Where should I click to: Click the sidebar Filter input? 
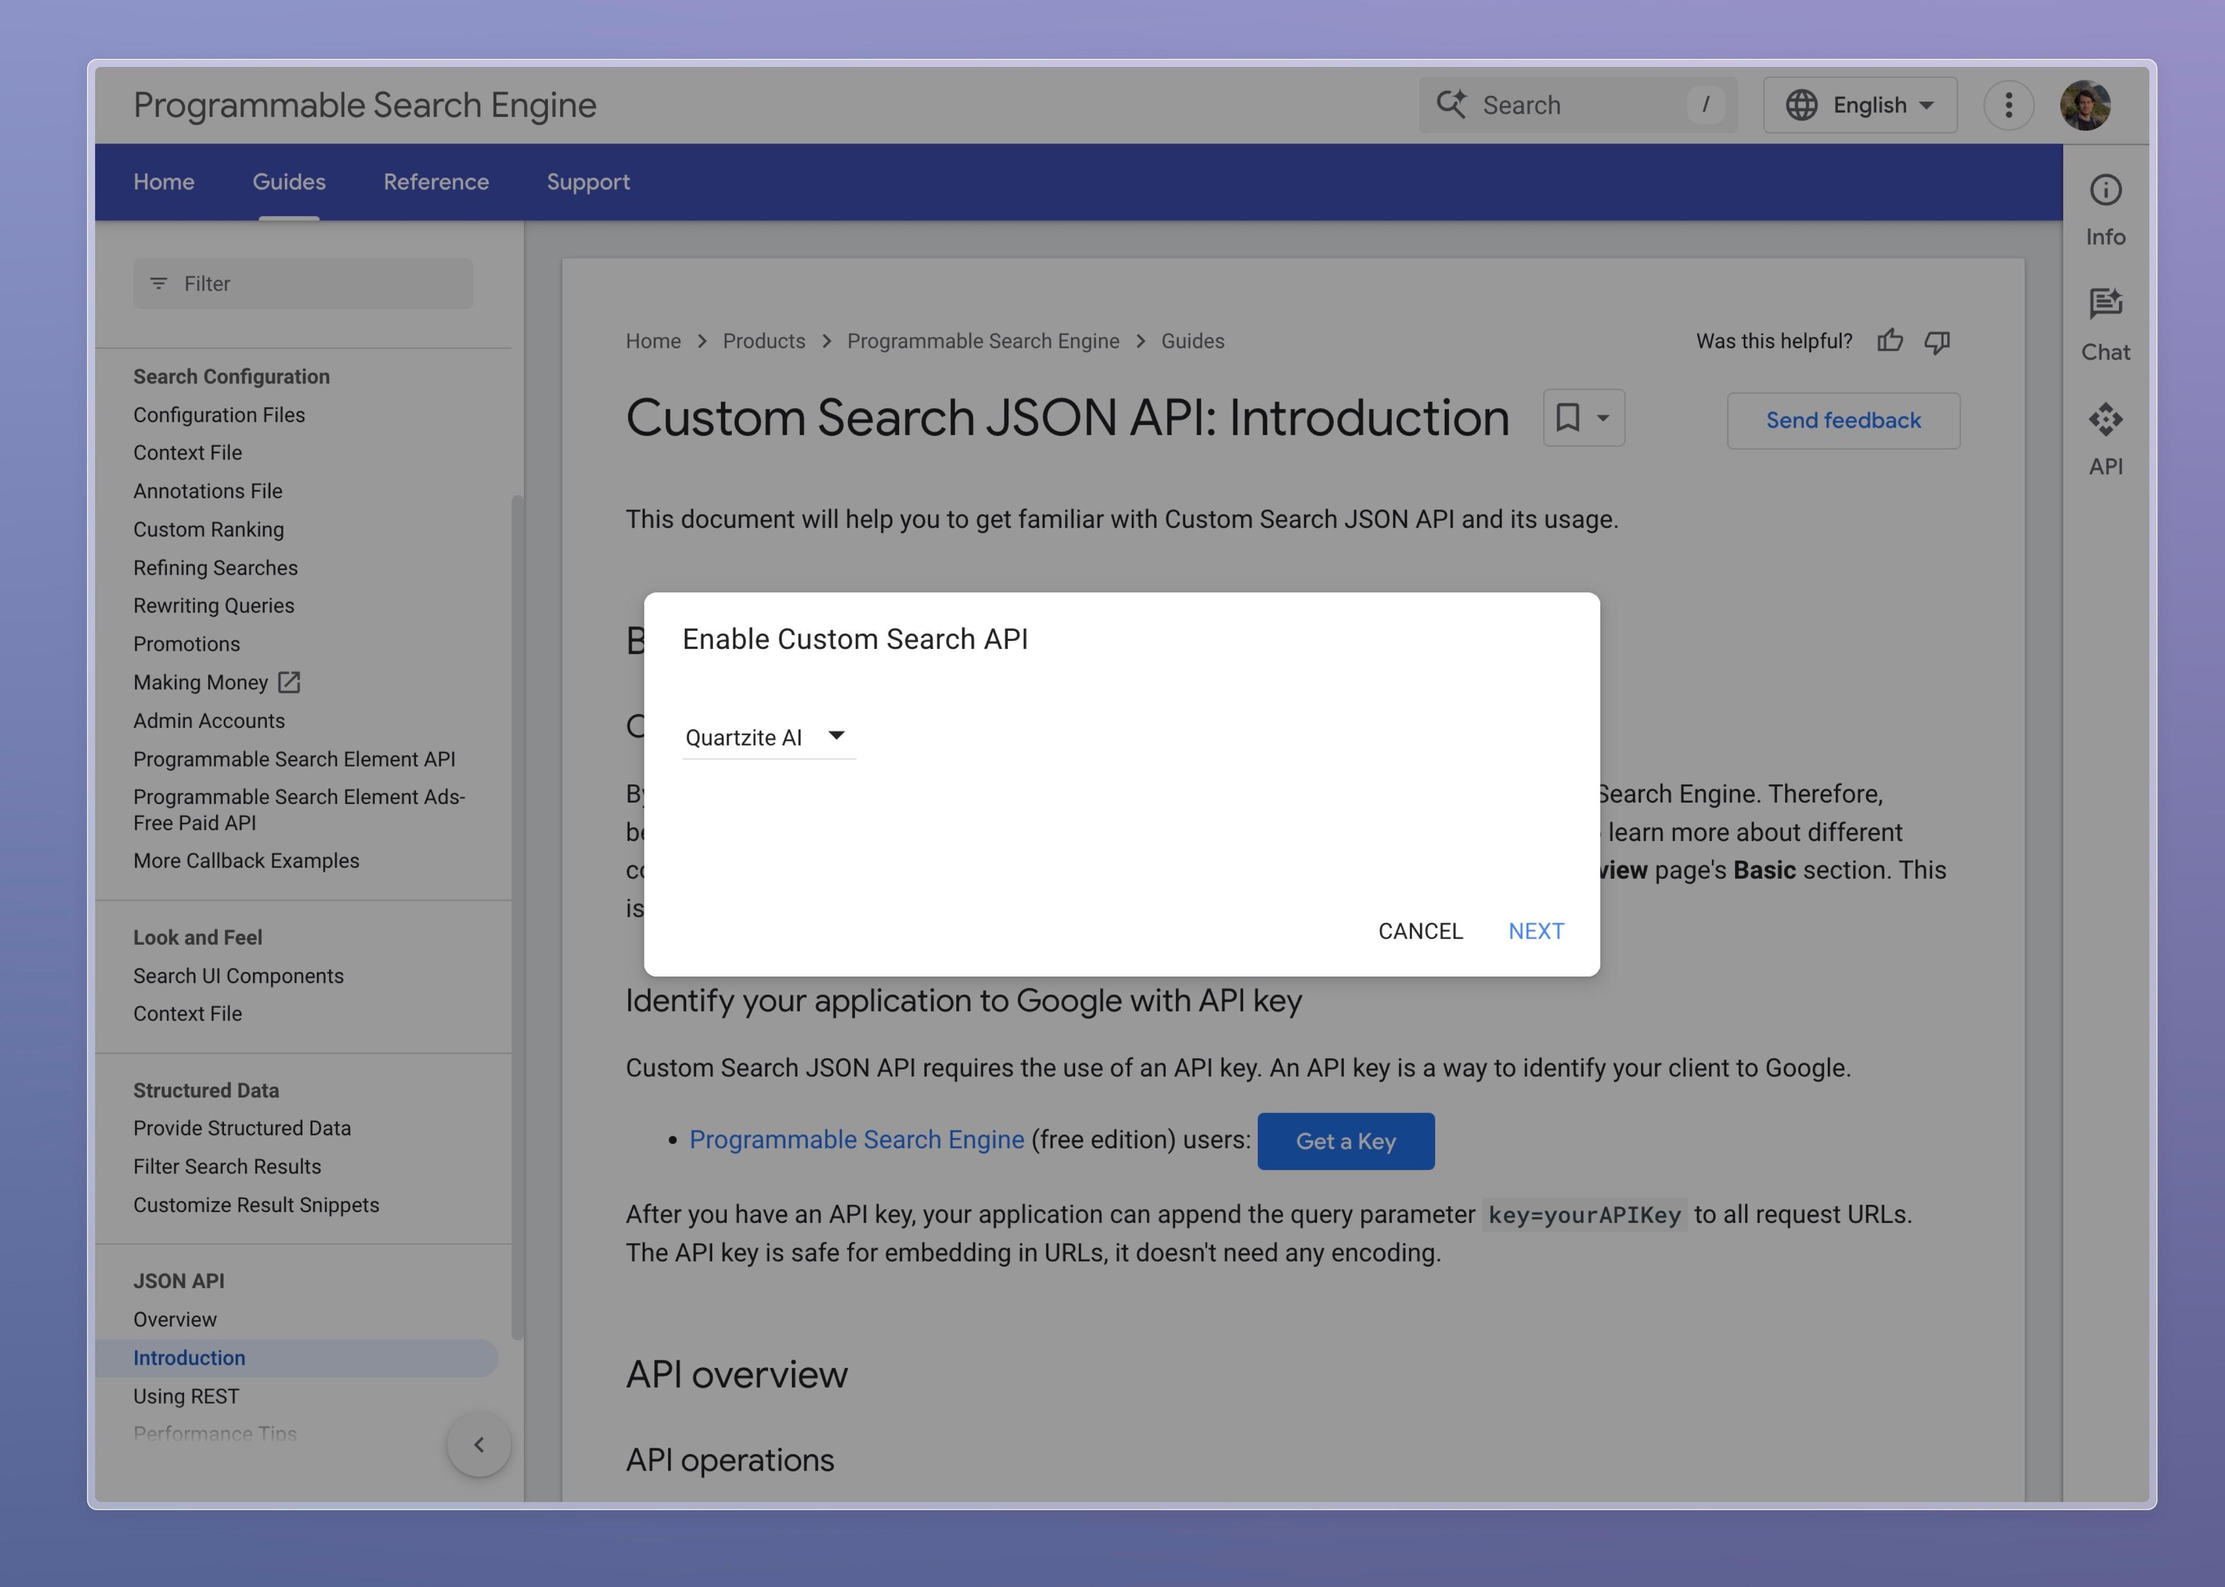303,283
